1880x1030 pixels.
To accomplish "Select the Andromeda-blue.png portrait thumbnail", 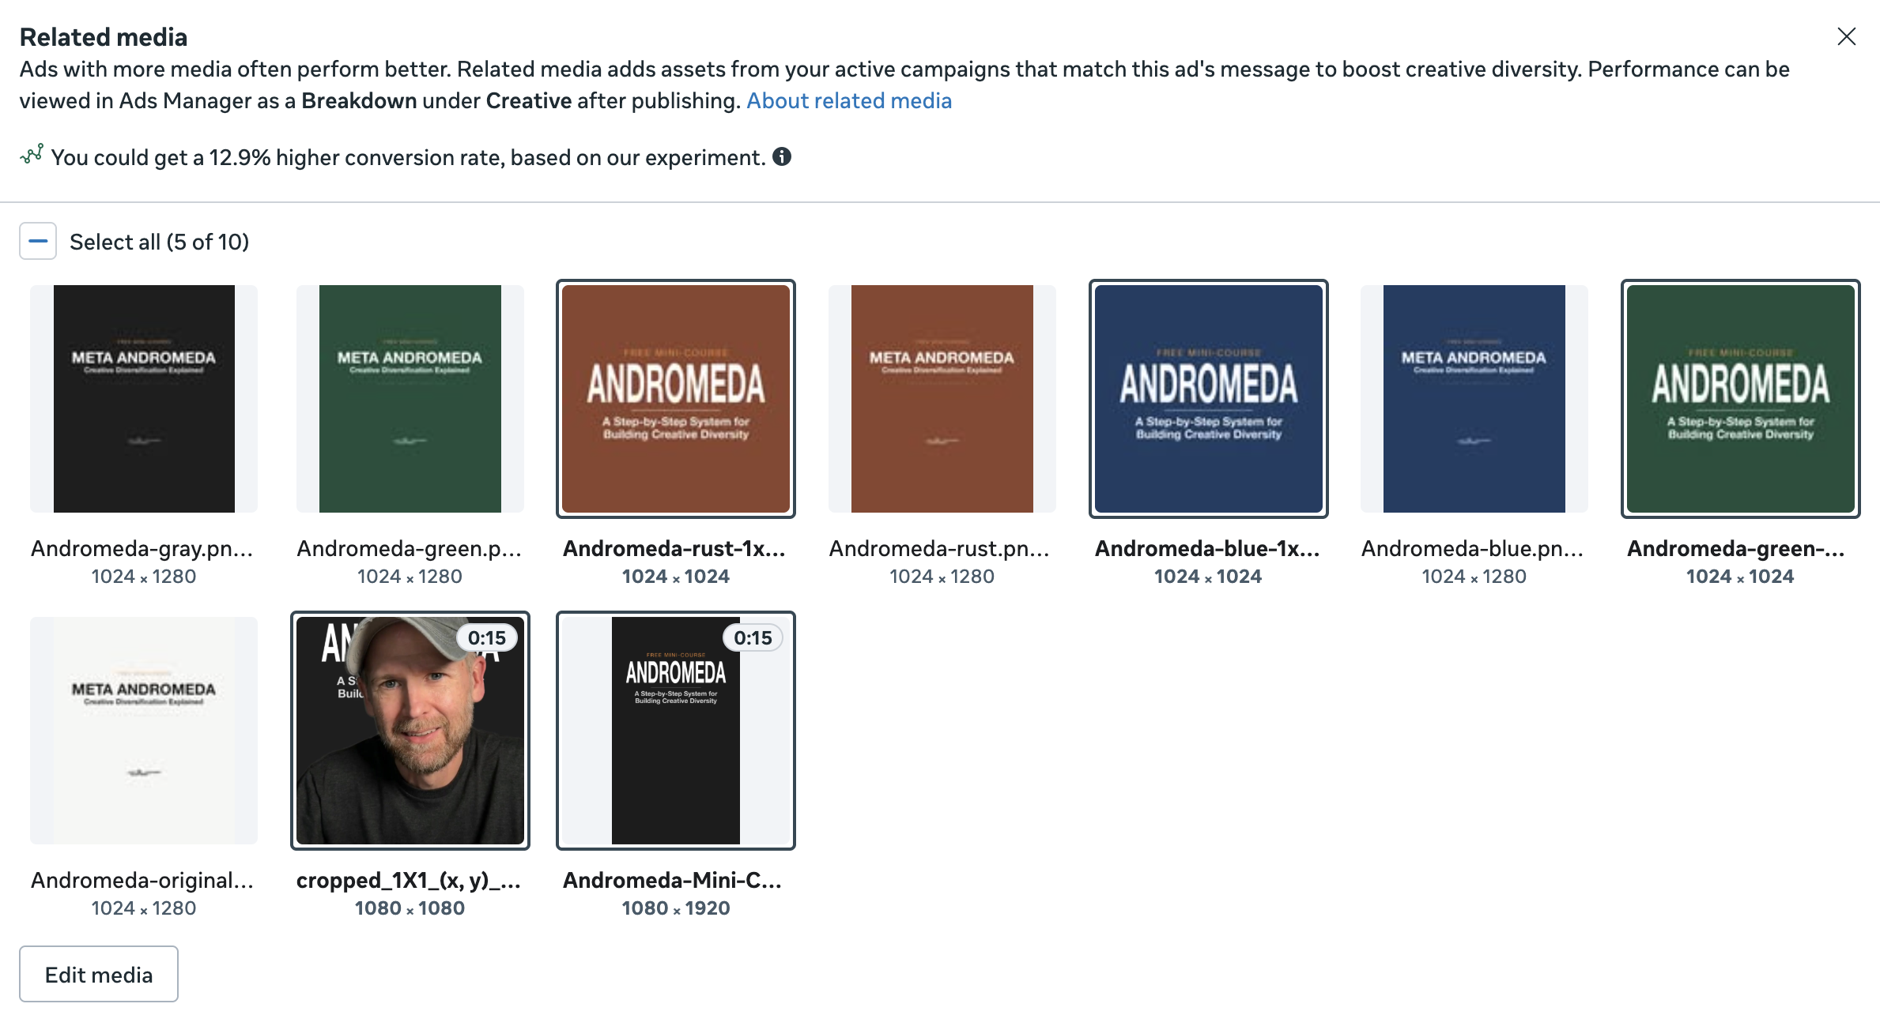I will click(x=1474, y=399).
